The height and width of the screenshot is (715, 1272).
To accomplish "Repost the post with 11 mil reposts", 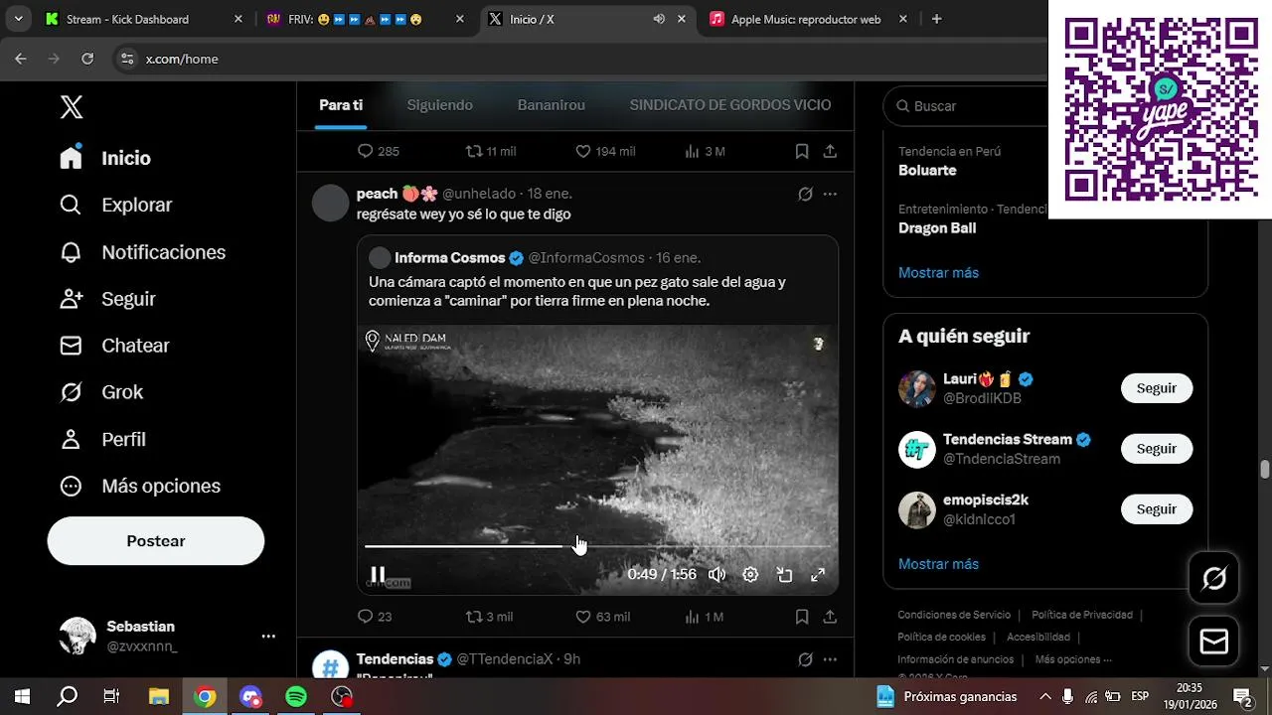I will click(x=491, y=151).
